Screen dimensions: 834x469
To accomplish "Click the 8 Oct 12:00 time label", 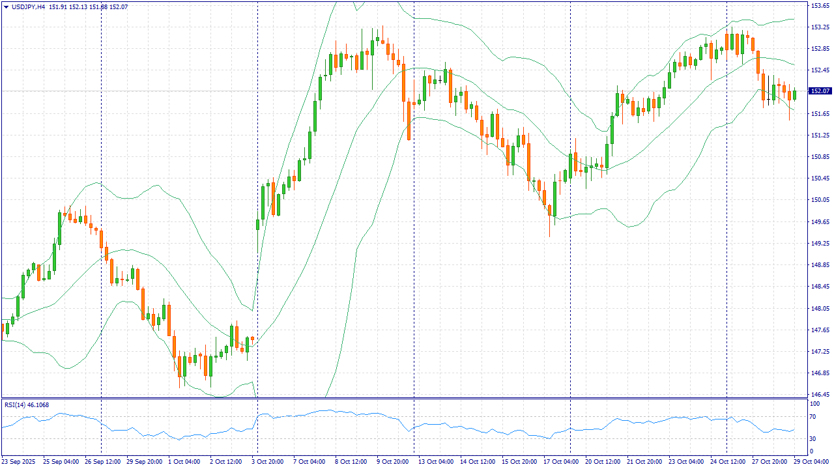I will click(351, 461).
